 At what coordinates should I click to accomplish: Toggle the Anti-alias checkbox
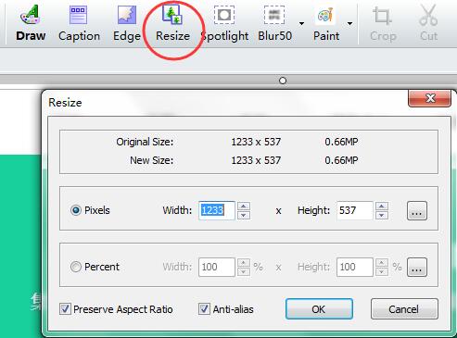point(204,308)
